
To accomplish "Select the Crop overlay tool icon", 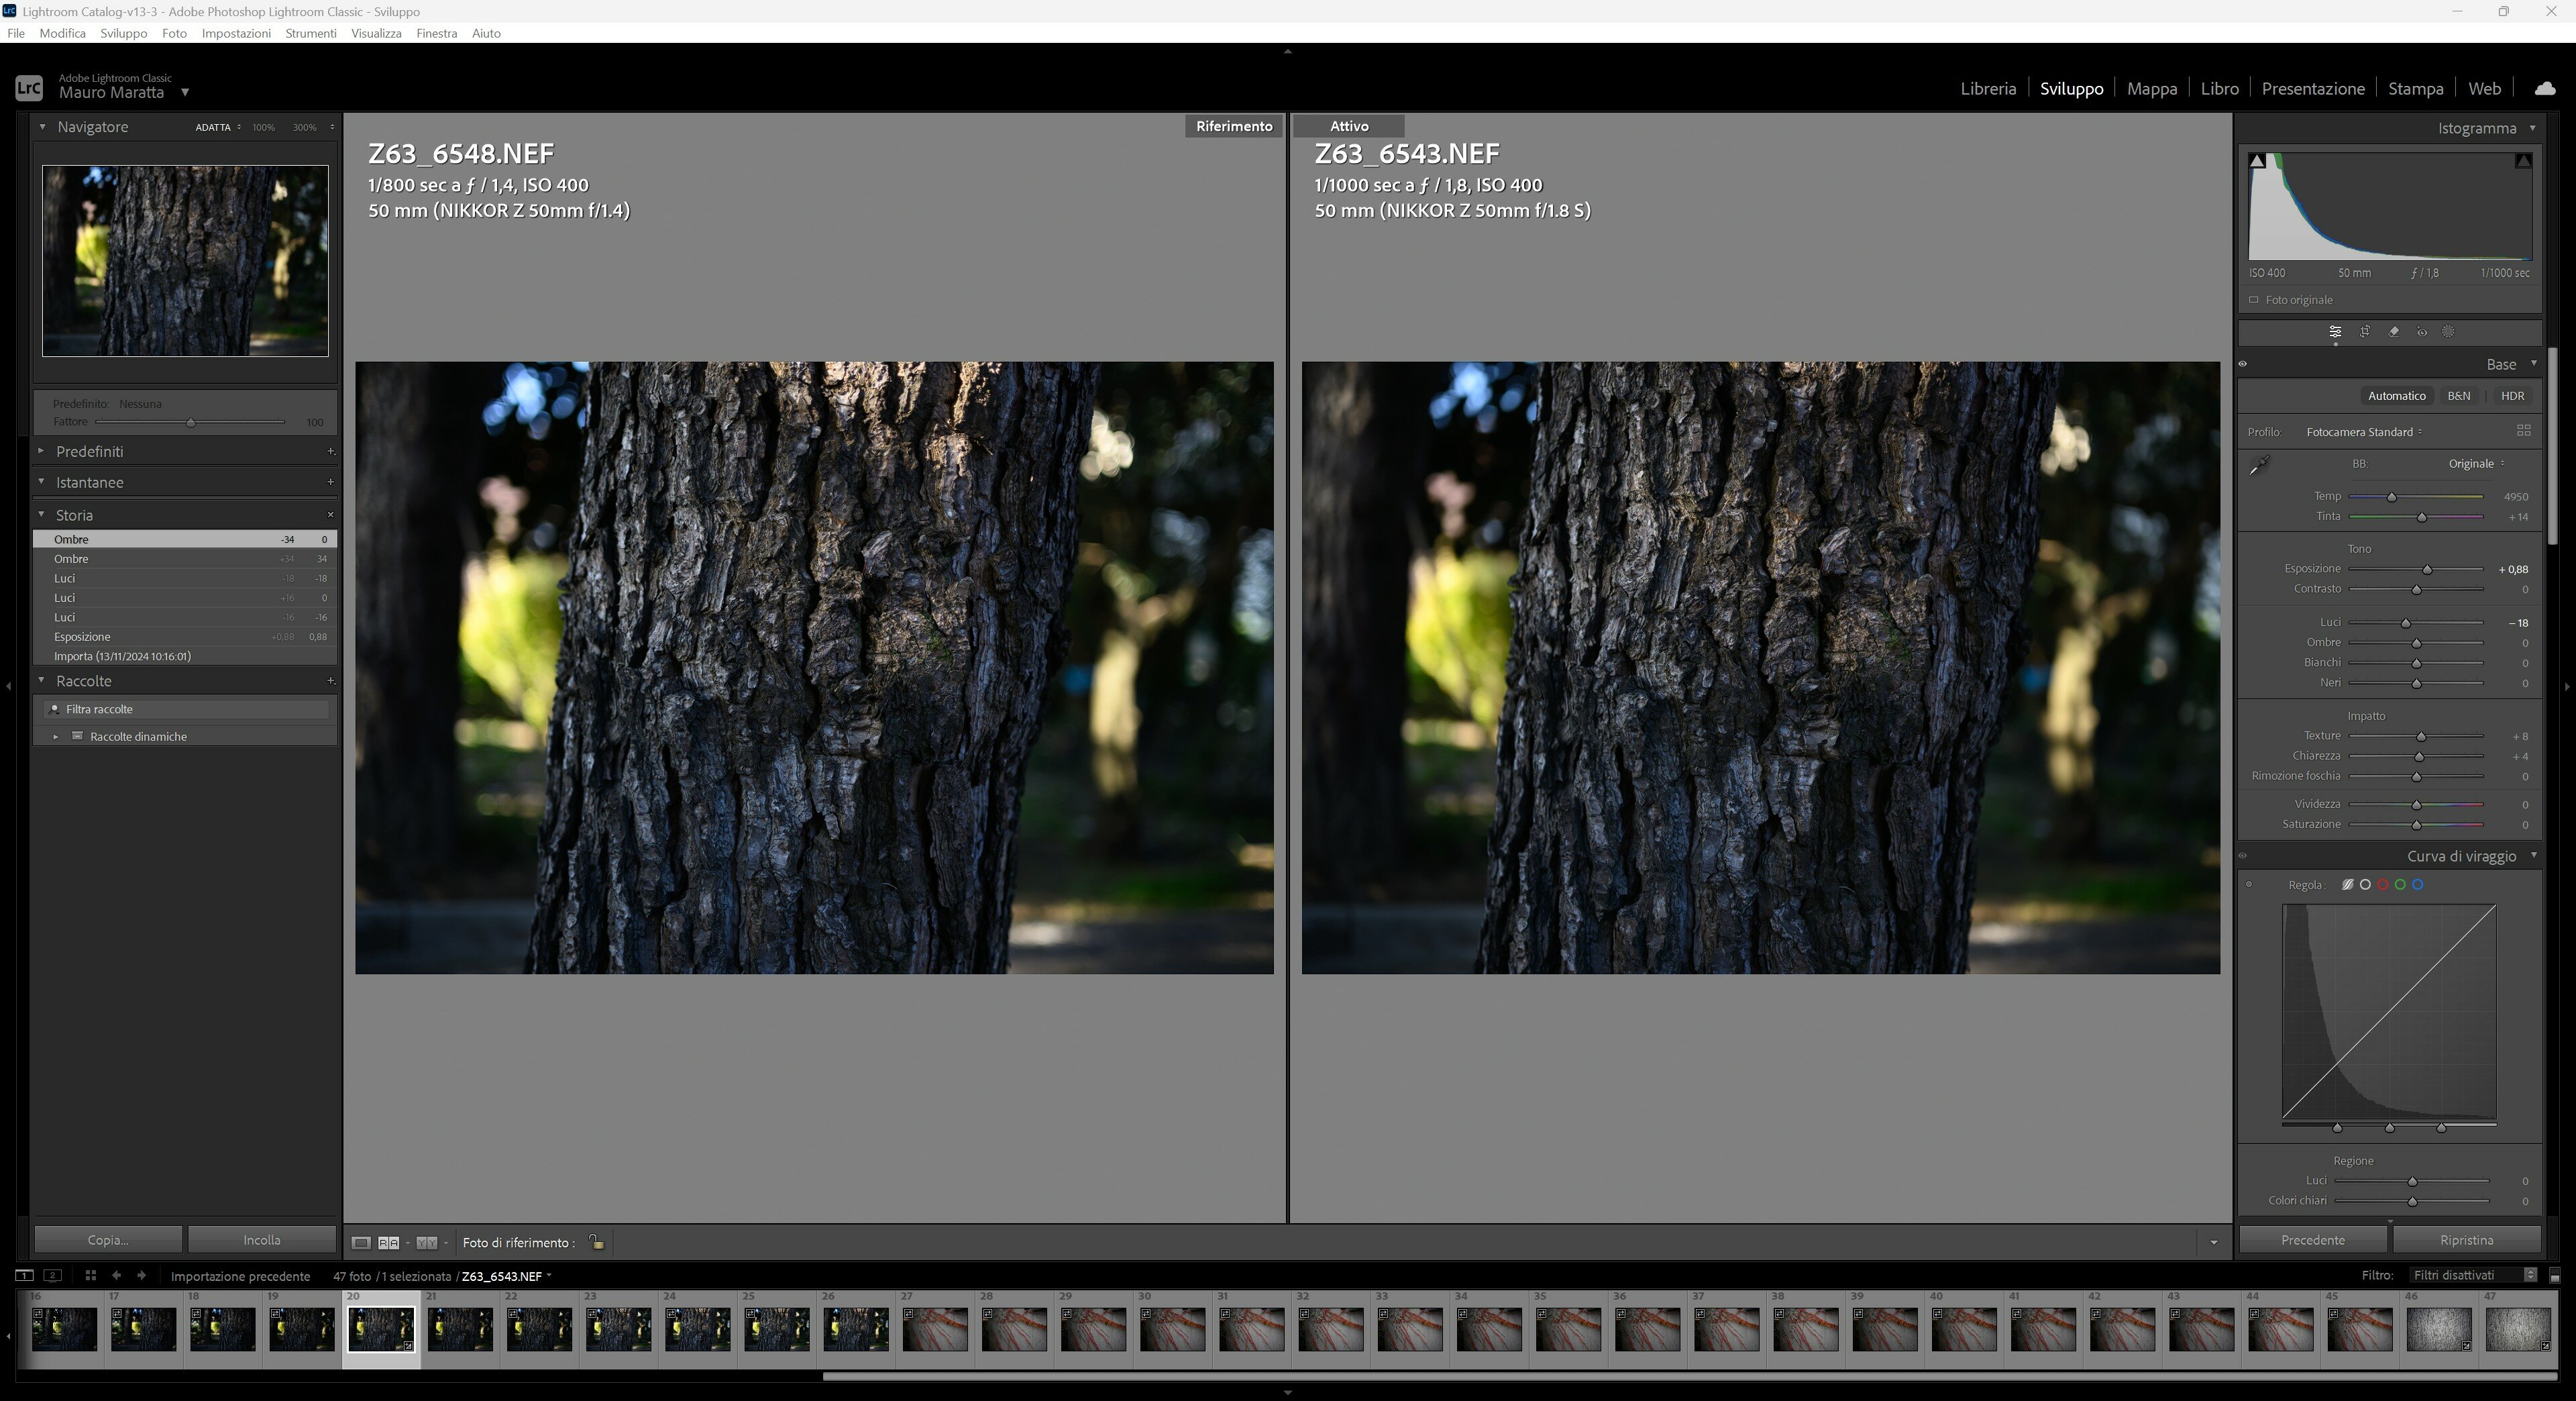I will click(2365, 332).
